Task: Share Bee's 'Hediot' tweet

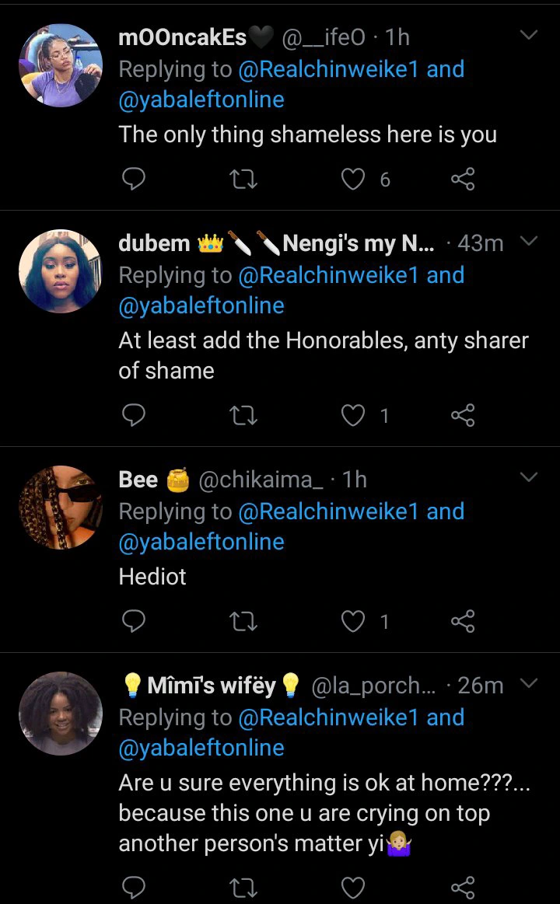Action: [463, 622]
